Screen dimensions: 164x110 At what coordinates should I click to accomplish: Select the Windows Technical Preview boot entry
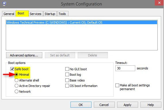coord(82,22)
